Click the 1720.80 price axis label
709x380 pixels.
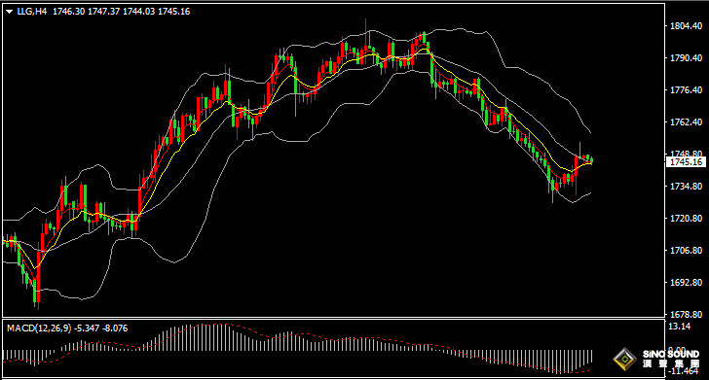[686, 218]
